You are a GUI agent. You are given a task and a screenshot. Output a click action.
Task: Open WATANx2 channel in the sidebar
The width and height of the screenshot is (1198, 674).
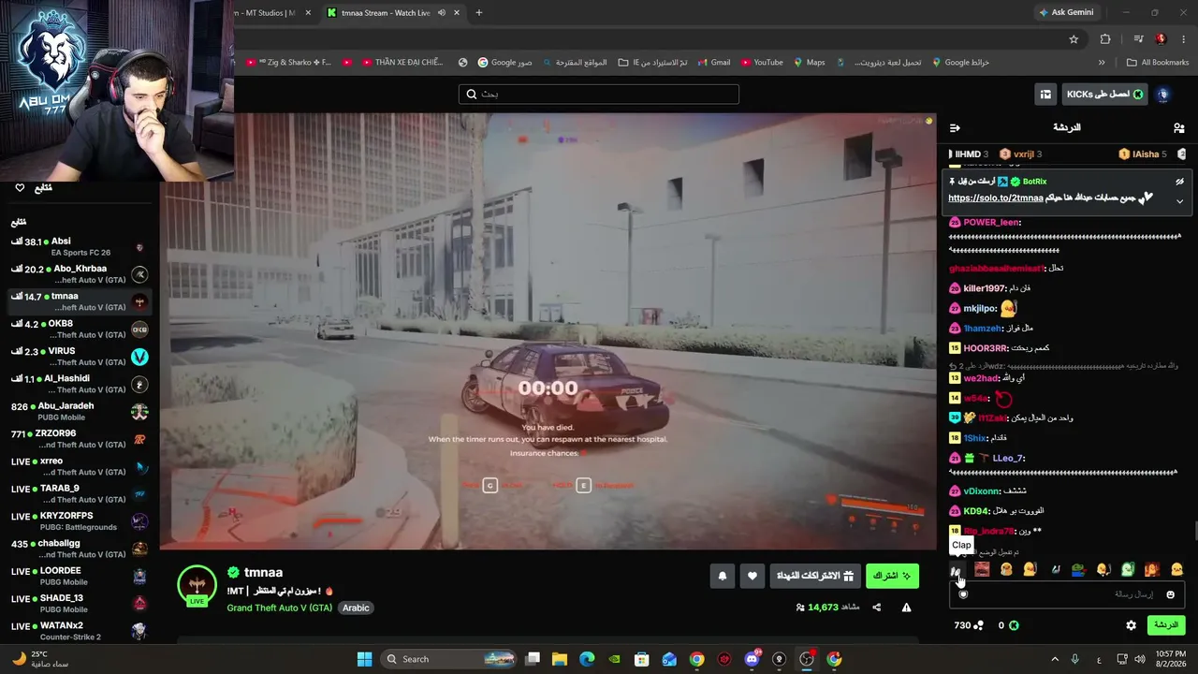click(79, 631)
